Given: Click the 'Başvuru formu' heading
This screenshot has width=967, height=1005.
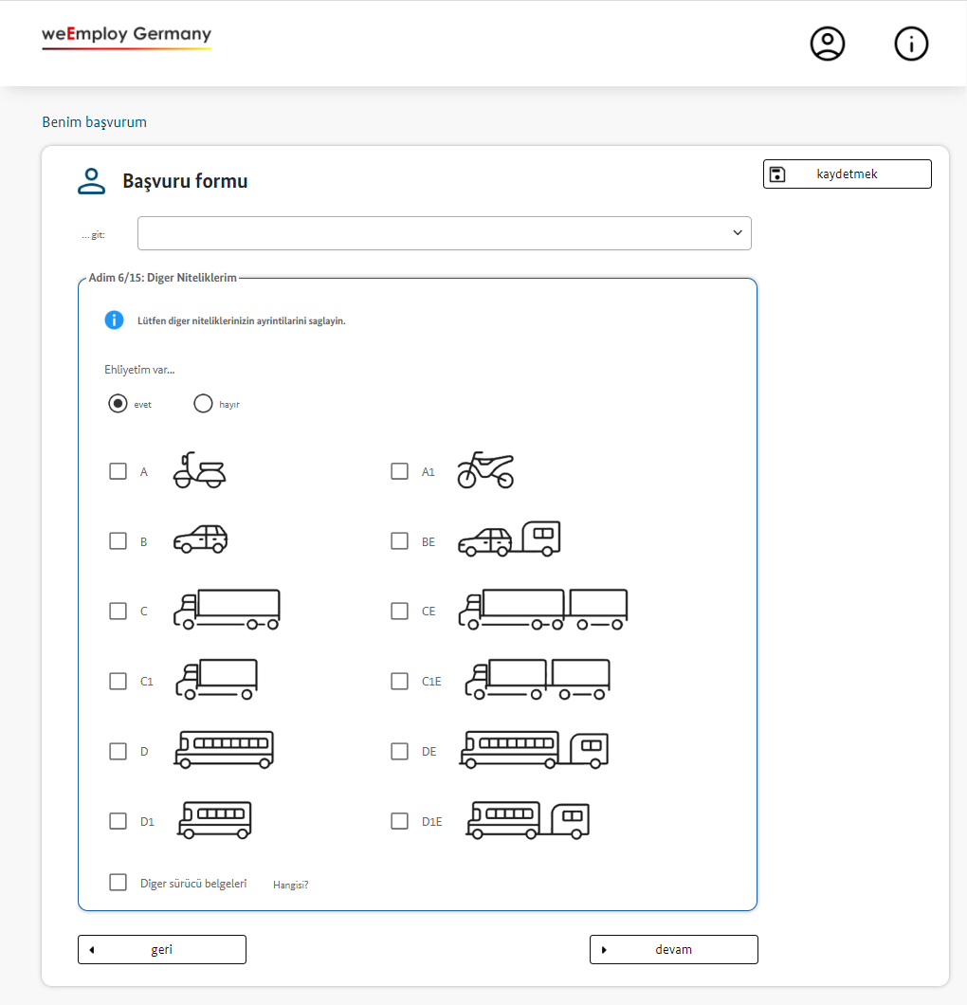Looking at the screenshot, I should [x=185, y=181].
